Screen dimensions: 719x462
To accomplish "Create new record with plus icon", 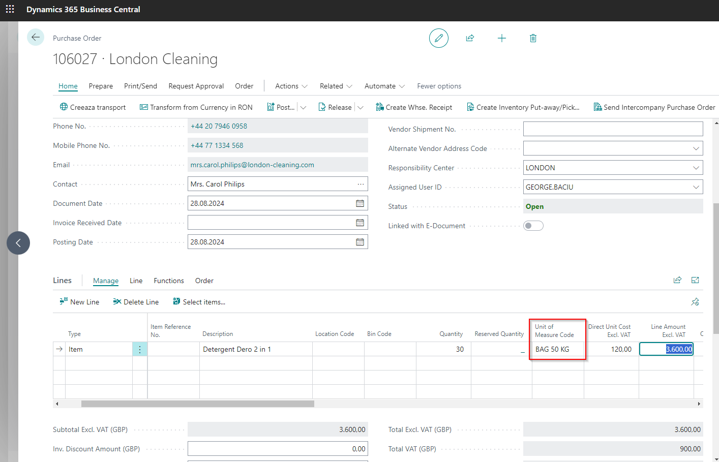I will [x=502, y=38].
